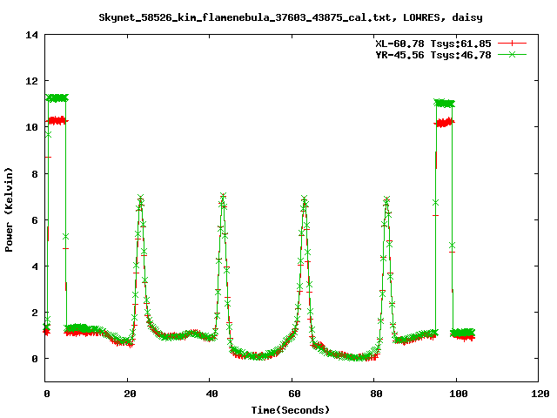
Task: Click the peak near 83 seconds
Action: [386, 199]
